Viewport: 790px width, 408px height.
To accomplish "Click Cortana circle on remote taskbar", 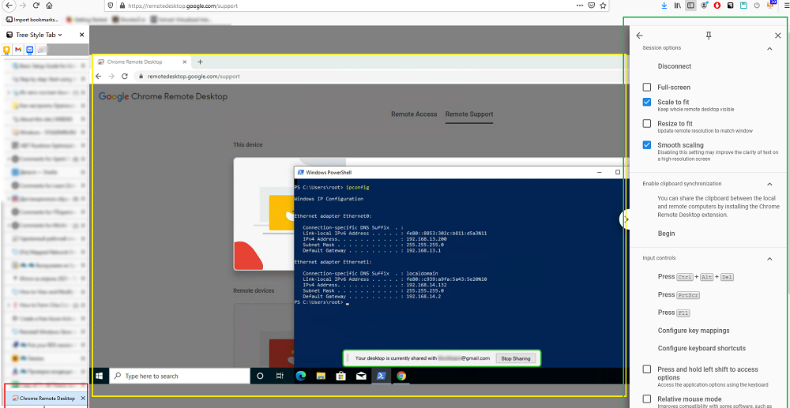I will [261, 376].
